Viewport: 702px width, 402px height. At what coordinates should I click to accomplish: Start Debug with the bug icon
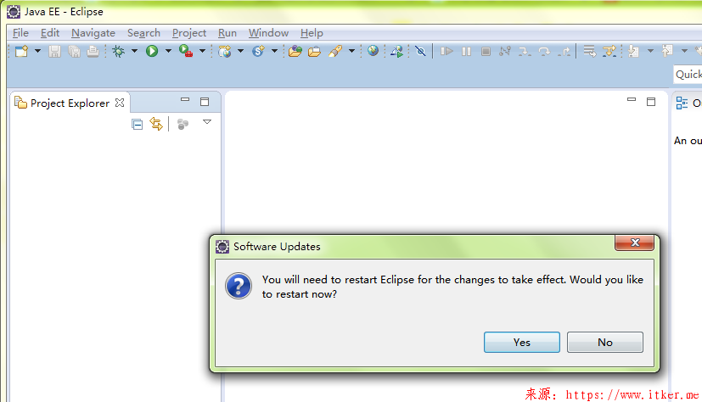pos(119,52)
